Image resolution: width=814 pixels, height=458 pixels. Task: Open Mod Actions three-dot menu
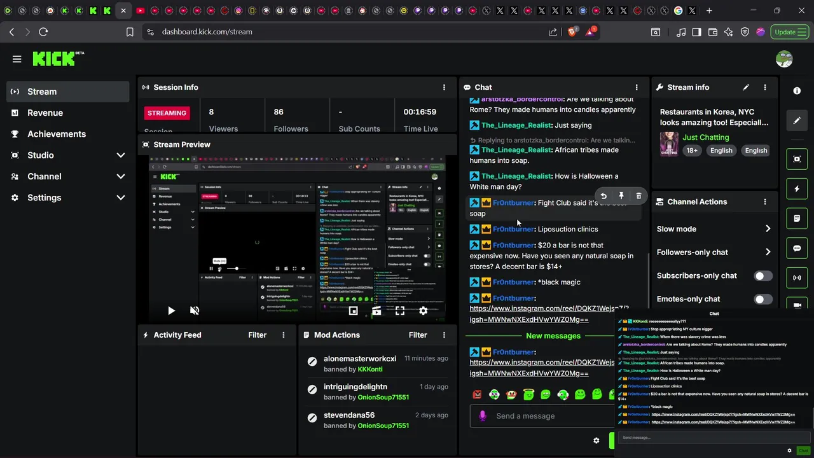point(444,335)
